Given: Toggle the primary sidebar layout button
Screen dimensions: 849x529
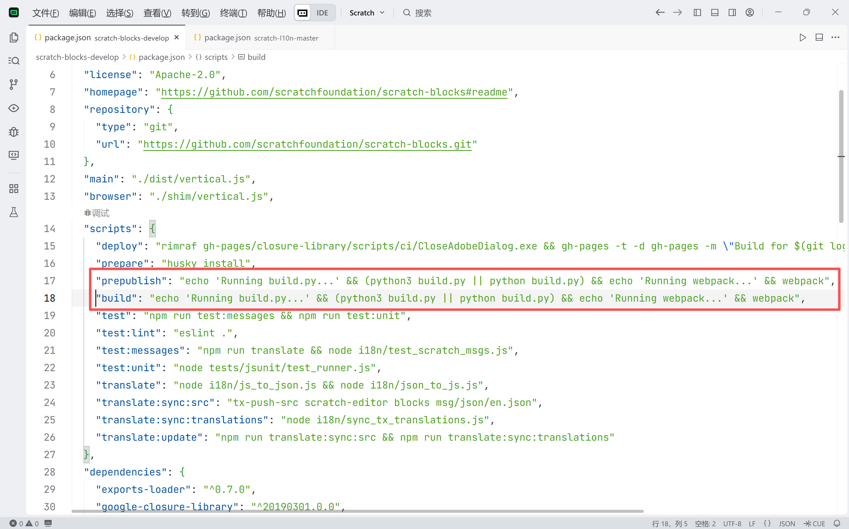Looking at the screenshot, I should [x=697, y=13].
